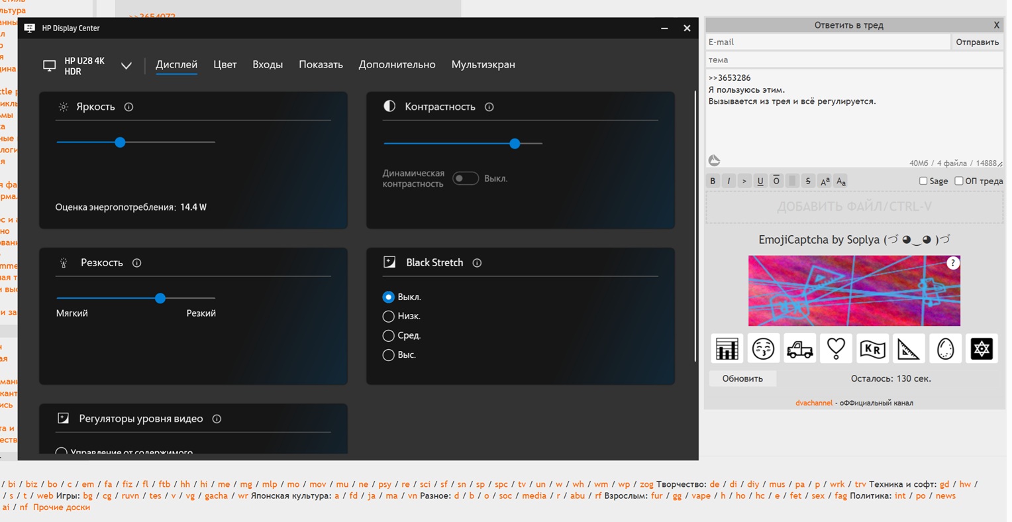1012x522 pixels.
Task: Click the Контрастность slider handle
Action: click(515, 143)
